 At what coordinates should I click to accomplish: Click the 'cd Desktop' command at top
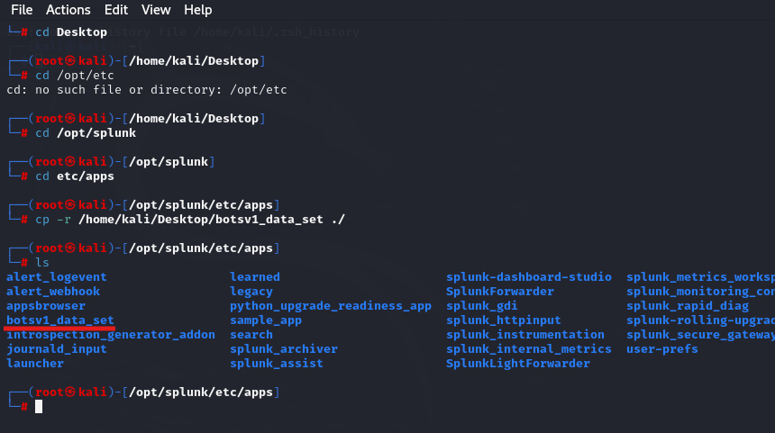point(70,32)
